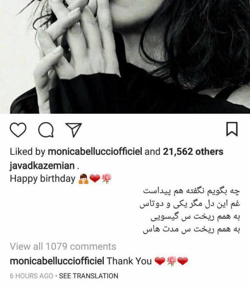Screen dimensions: 250x287
Task: Tap the first heart emoji in comment
Action: pos(160,261)
